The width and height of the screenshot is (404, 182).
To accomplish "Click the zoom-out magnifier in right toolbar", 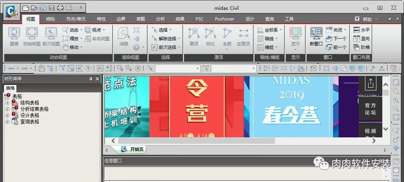I will click(396, 109).
